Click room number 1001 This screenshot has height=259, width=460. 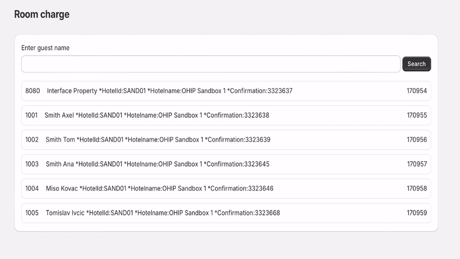[31, 115]
